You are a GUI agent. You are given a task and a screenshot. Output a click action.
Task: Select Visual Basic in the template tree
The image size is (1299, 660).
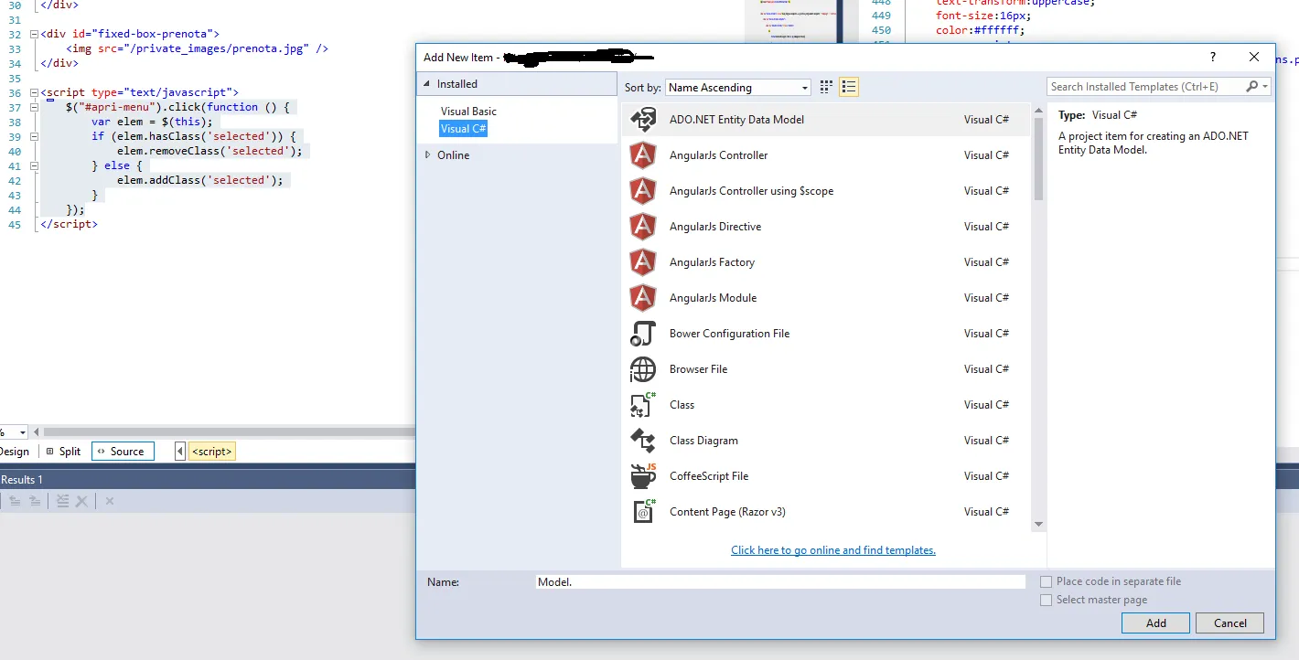coord(468,112)
